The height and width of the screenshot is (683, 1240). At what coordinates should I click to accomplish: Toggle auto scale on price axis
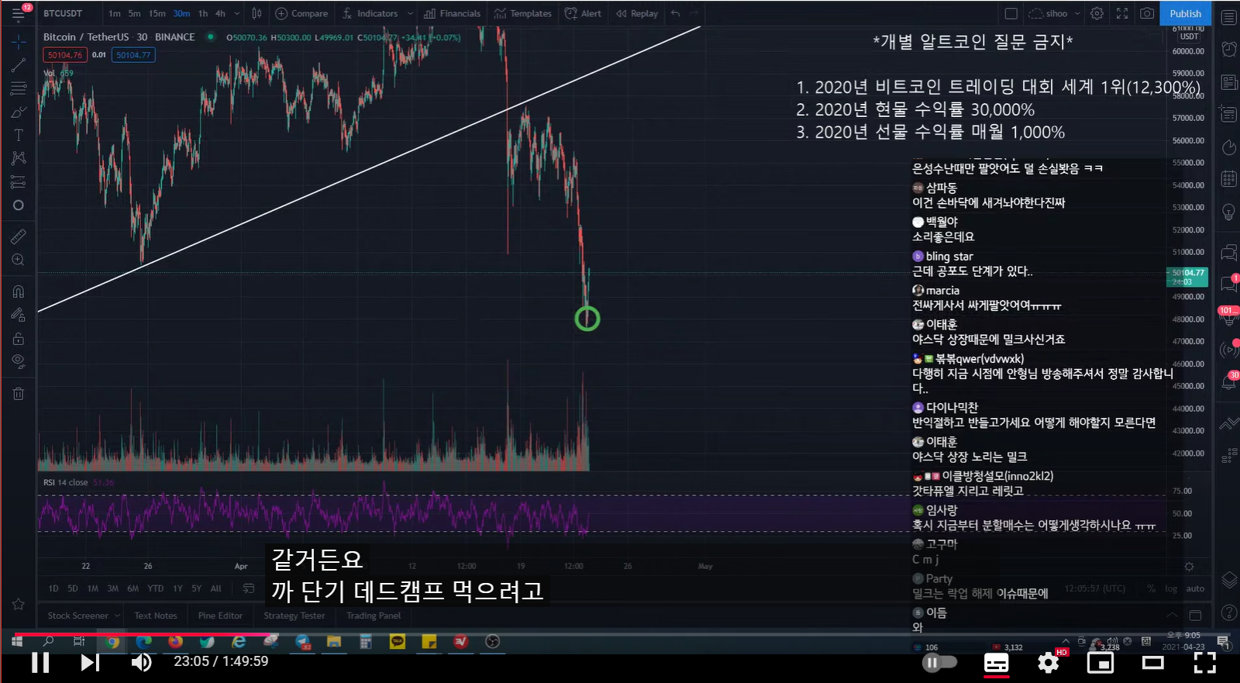tap(1196, 588)
